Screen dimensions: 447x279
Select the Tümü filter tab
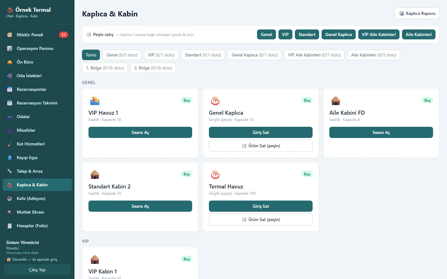(91, 55)
